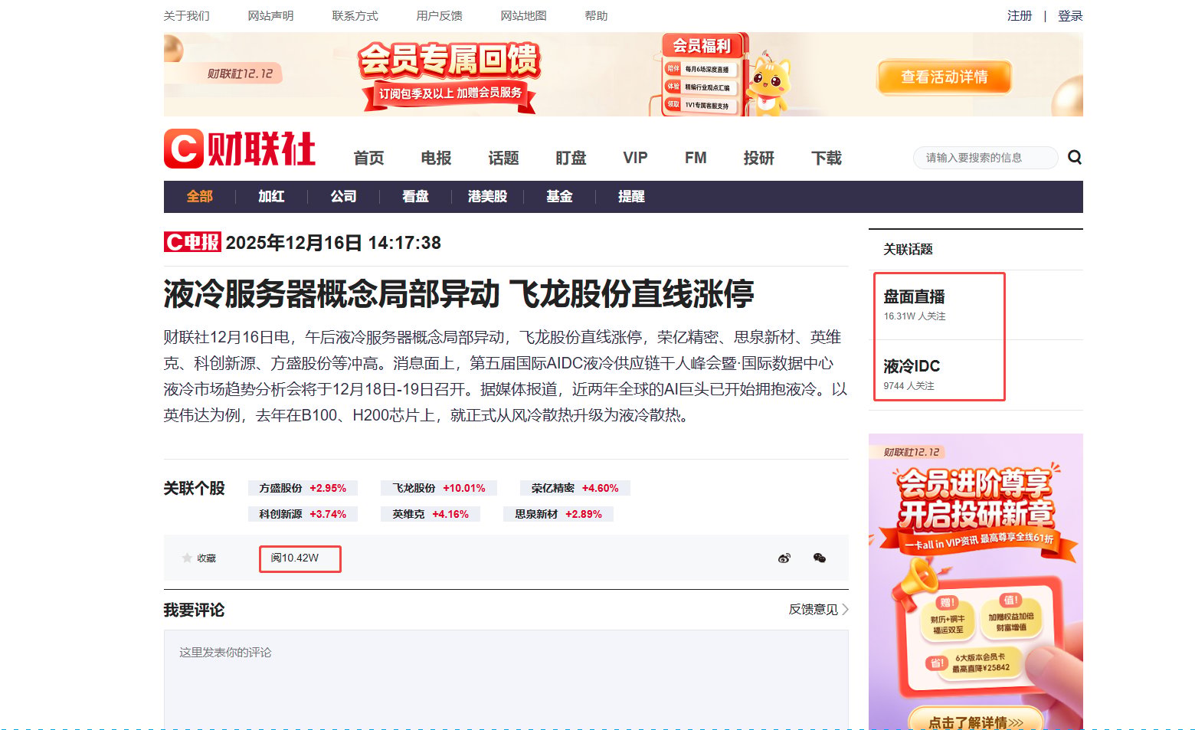
Task: Click the 反馈意见 link
Action: coord(813,610)
